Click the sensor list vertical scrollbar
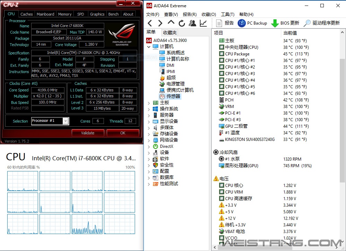 pyautogui.click(x=342, y=120)
